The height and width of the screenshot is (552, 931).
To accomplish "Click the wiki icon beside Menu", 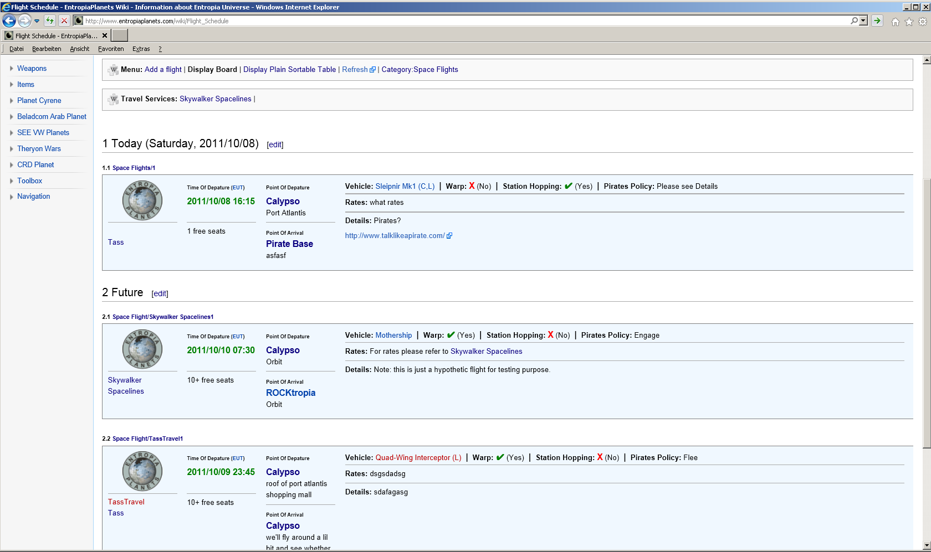I will pyautogui.click(x=113, y=70).
